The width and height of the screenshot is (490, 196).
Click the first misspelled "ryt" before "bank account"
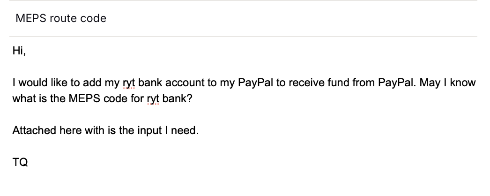(128, 83)
